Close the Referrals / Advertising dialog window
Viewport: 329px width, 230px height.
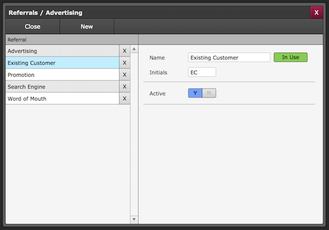coord(316,13)
